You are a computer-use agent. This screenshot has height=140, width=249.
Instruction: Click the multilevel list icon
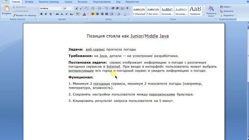point(107,8)
